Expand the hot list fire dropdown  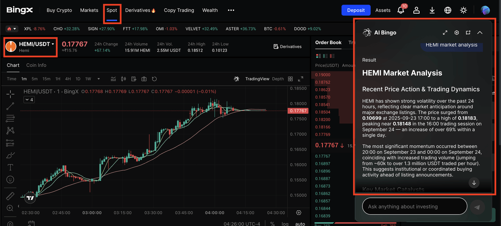coord(12,28)
